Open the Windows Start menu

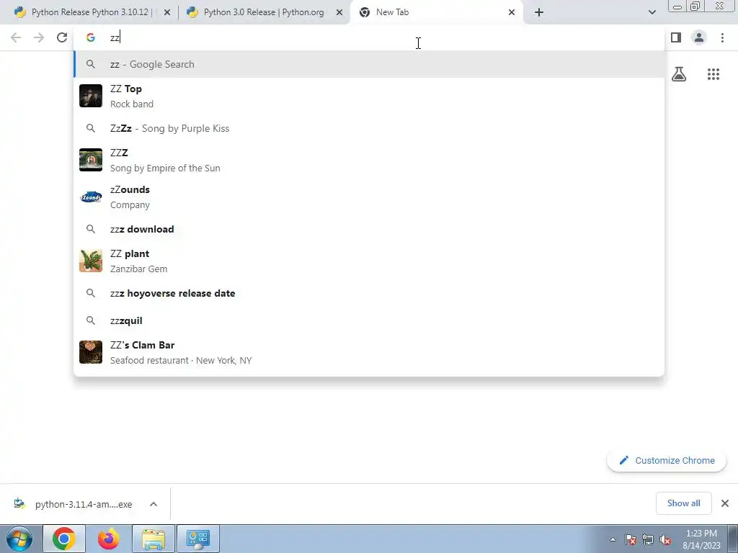19,539
